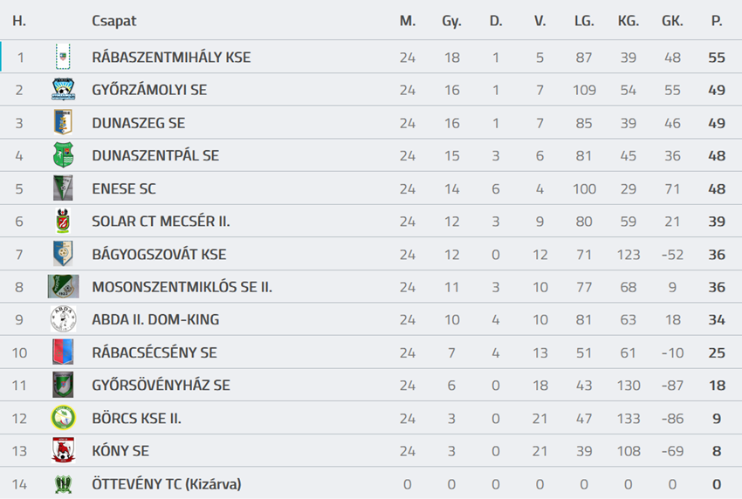Click the Börcs KSE II. green badge
The height and width of the screenshot is (499, 742).
click(63, 418)
